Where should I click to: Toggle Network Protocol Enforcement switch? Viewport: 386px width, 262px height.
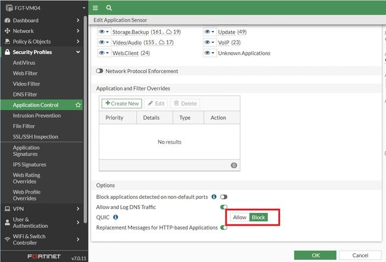click(x=99, y=71)
